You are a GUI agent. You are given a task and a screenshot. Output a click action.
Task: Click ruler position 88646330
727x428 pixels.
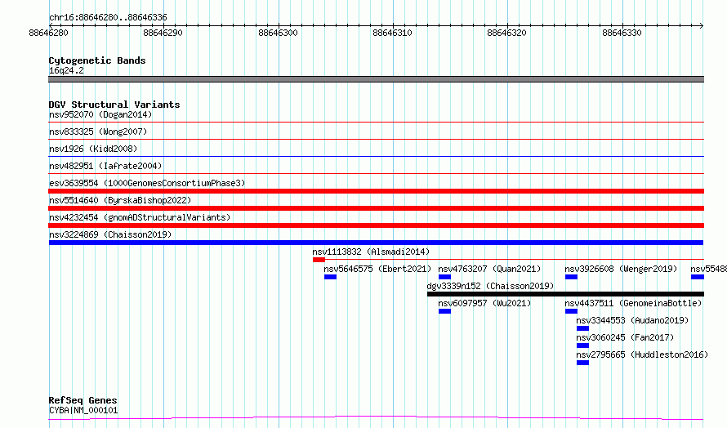(622, 33)
